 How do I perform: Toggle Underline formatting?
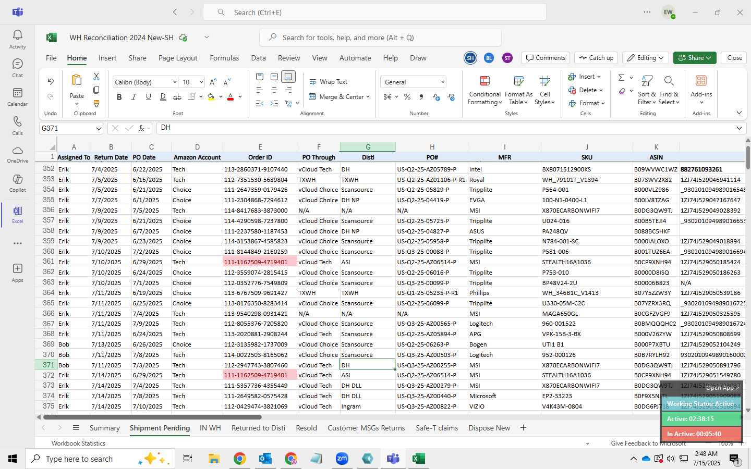point(149,97)
